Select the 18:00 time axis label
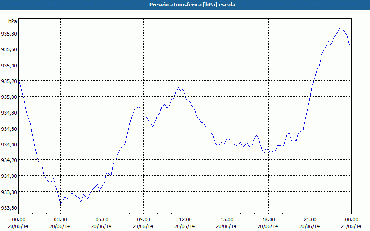This screenshot has height=231, width=370. coord(269,220)
